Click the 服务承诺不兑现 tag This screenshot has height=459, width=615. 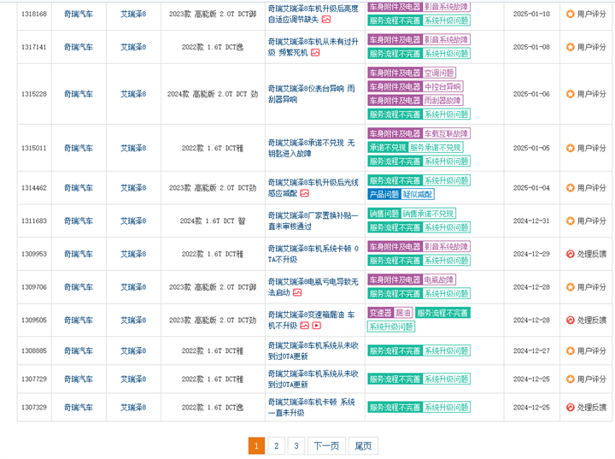pyautogui.click(x=436, y=147)
